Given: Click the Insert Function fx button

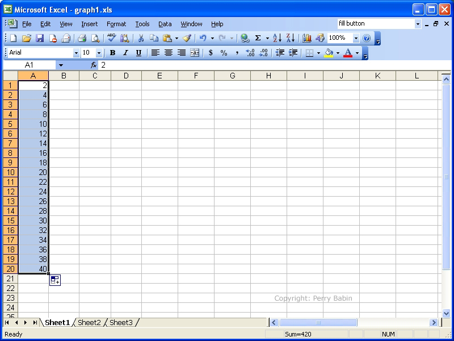Looking at the screenshot, I should coord(94,65).
